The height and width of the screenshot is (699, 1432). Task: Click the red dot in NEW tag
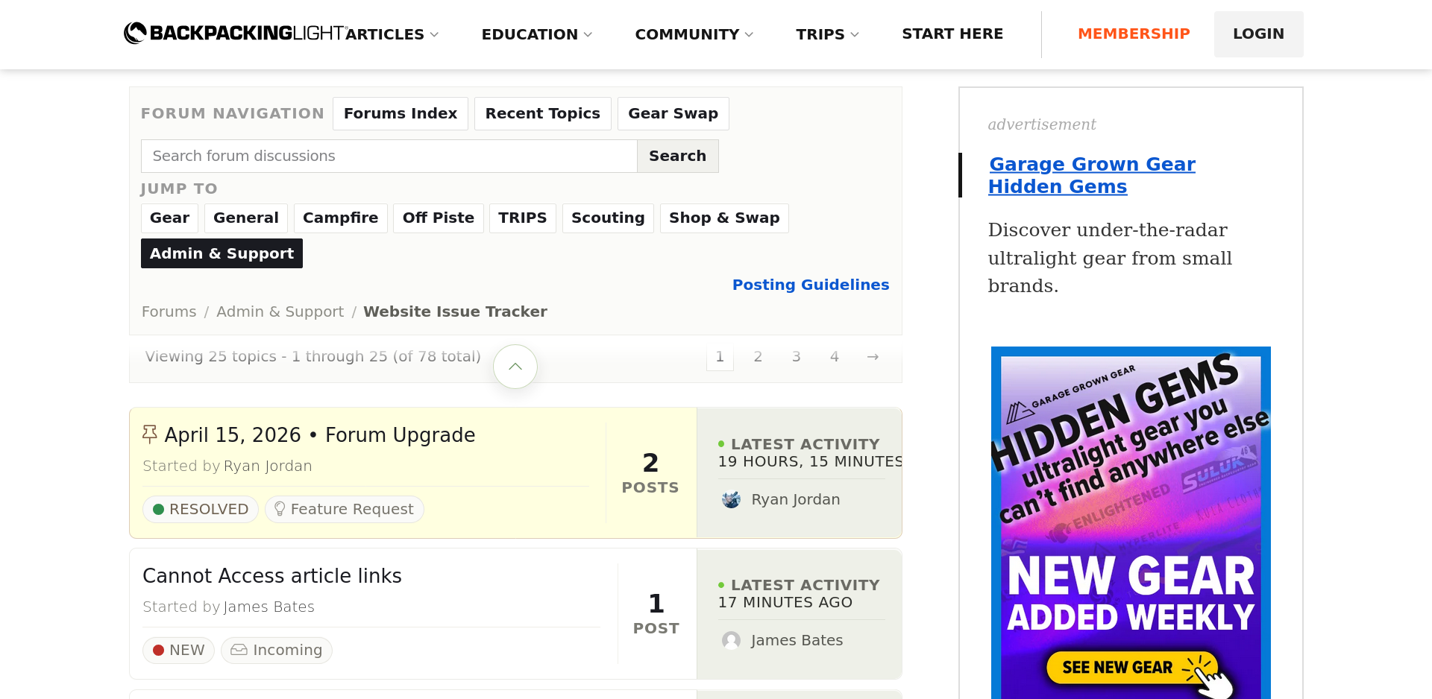158,650
